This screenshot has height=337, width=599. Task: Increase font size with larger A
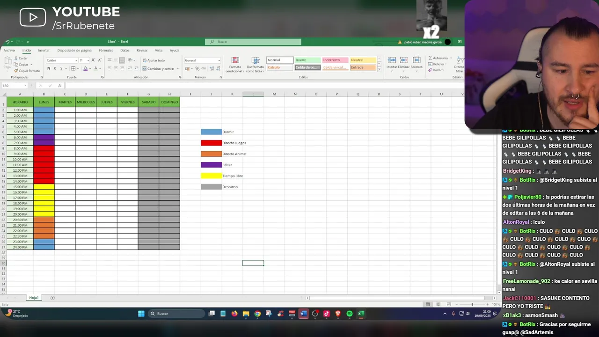pyautogui.click(x=93, y=60)
